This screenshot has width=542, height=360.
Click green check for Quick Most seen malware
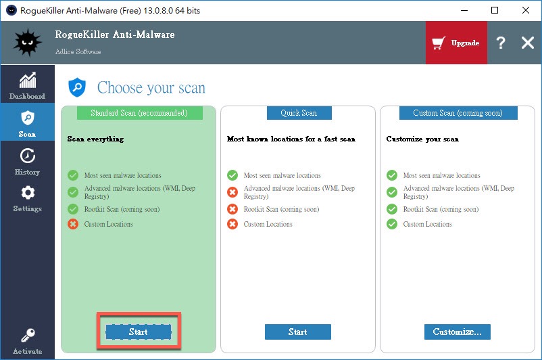pos(232,175)
